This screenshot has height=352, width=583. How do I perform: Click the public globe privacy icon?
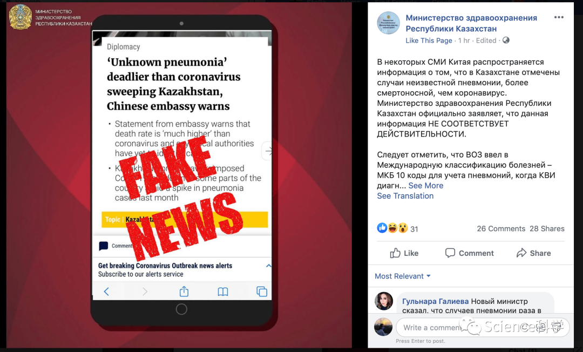[506, 40]
